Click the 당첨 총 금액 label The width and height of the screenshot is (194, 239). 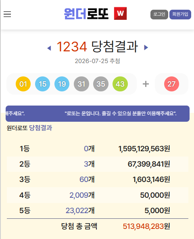click(x=79, y=226)
